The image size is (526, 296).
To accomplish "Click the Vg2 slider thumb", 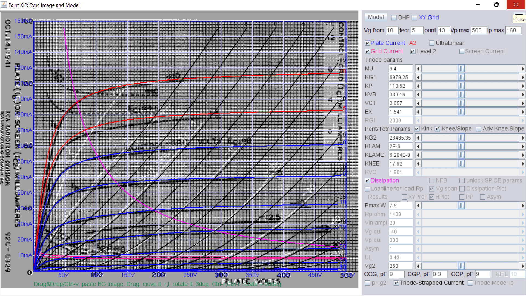I will pos(461,266).
